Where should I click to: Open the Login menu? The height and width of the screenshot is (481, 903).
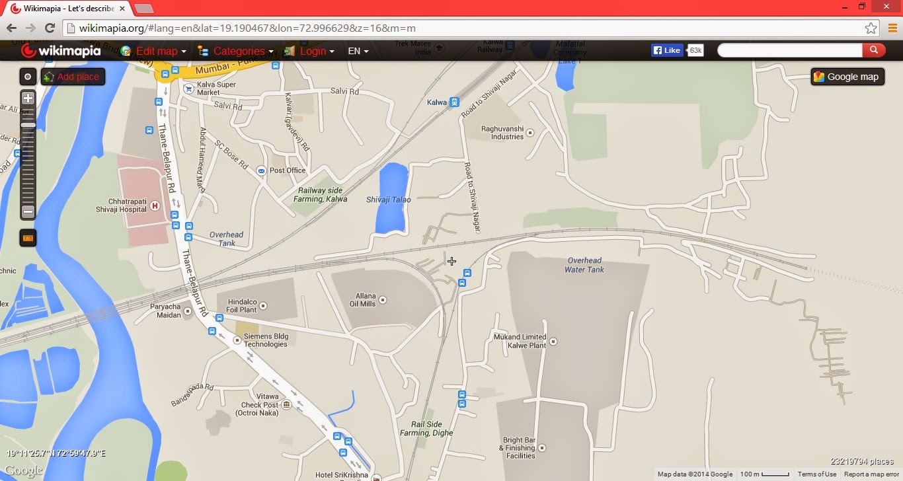tap(309, 51)
